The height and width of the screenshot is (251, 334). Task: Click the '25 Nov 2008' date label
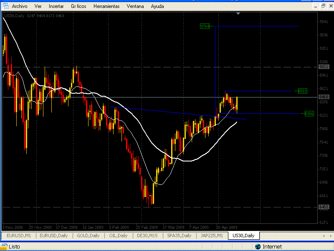click(x=40, y=227)
